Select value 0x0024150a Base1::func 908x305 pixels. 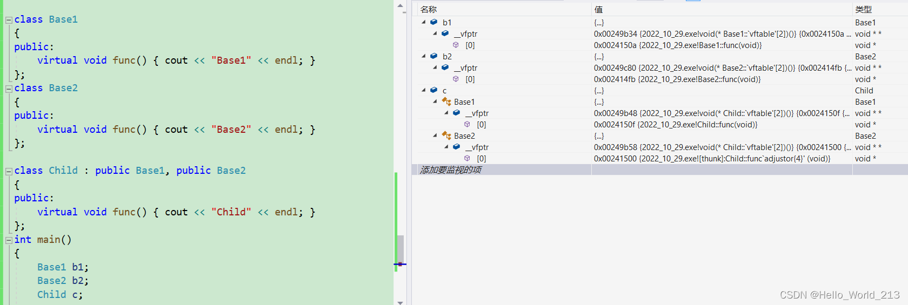coord(678,45)
